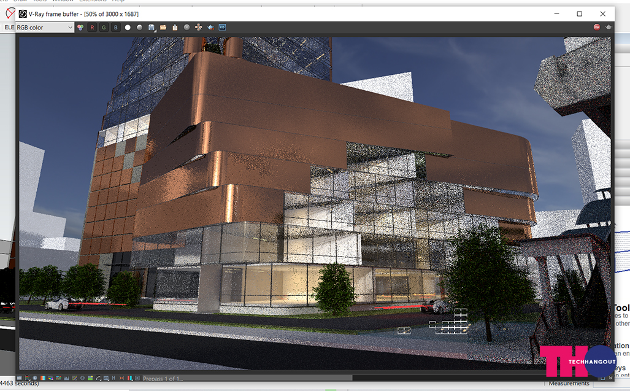Toggle background image icon
This screenshot has width=630, height=391.
coord(90,378)
